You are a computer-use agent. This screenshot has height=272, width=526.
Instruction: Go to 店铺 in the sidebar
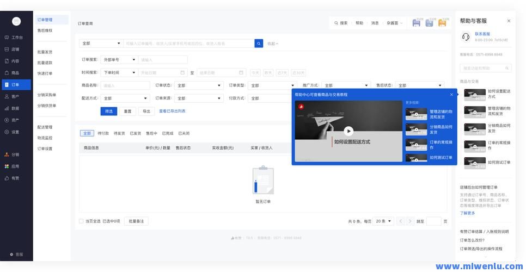[x=15, y=49]
